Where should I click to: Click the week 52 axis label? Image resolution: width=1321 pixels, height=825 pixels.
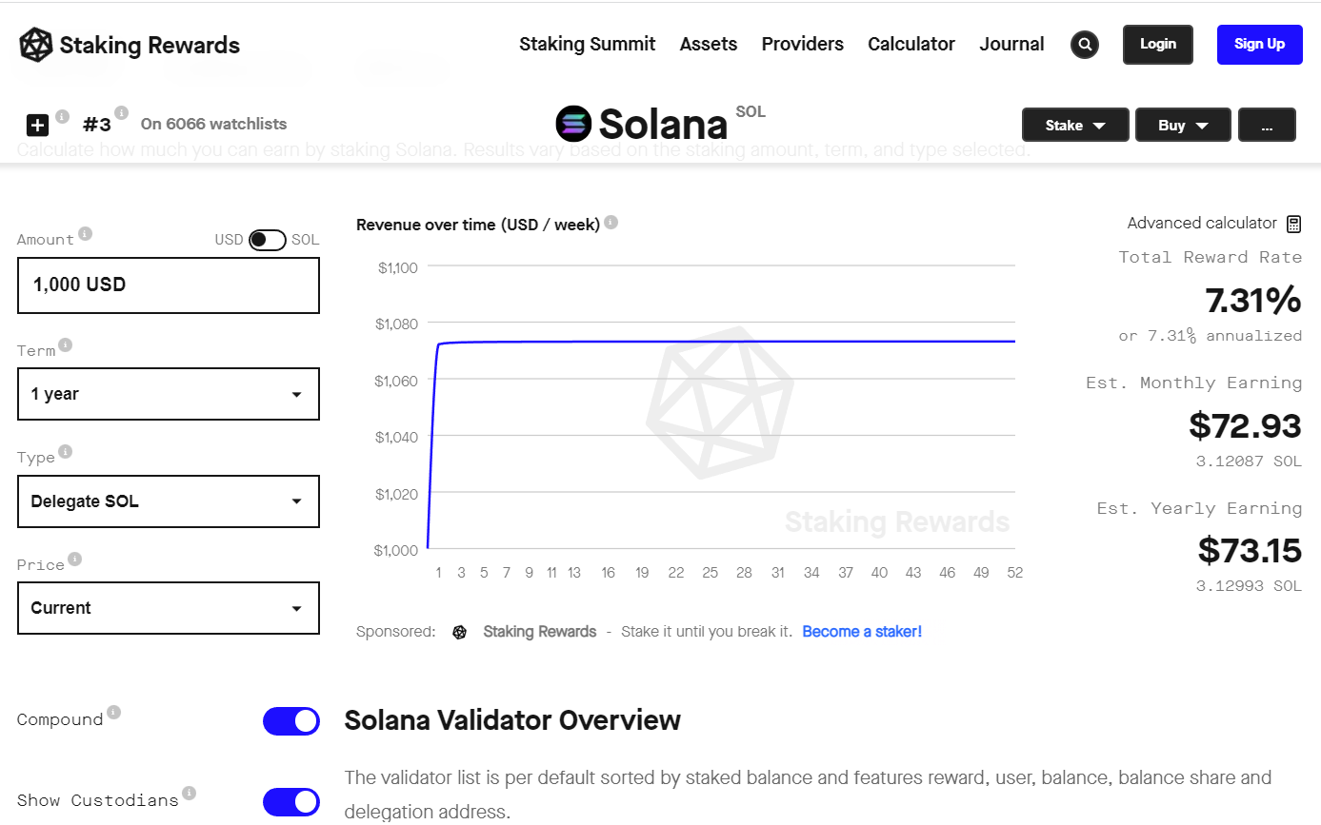coord(1014,573)
